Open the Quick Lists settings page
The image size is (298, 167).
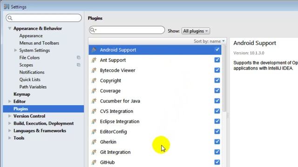click(30, 79)
